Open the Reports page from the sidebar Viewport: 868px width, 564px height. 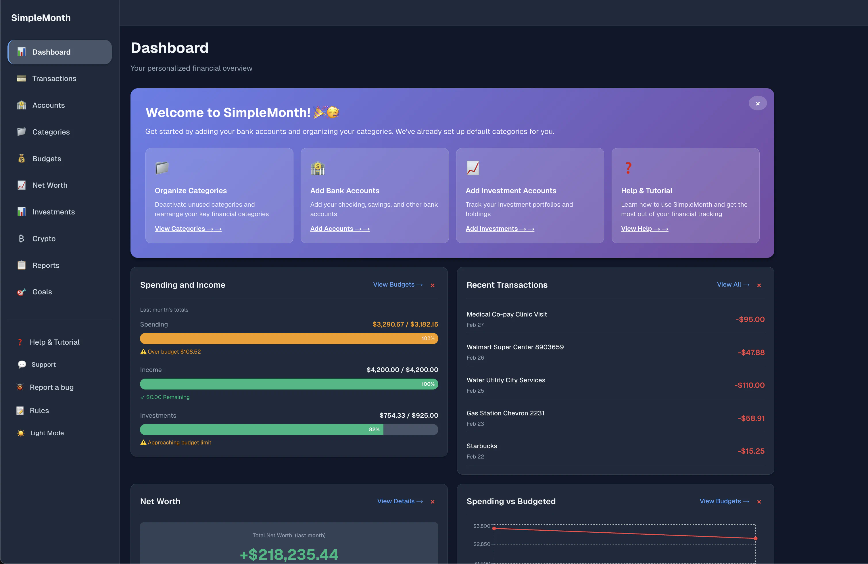(x=46, y=265)
